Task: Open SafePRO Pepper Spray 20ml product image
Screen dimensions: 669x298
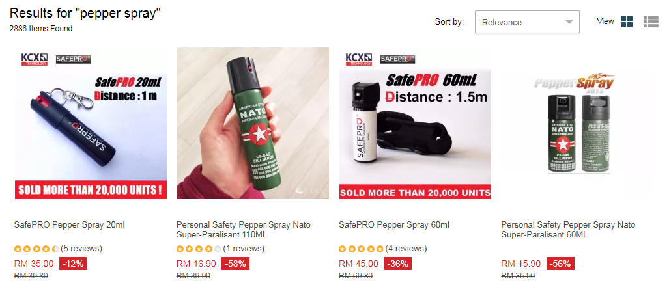Action: (x=91, y=123)
